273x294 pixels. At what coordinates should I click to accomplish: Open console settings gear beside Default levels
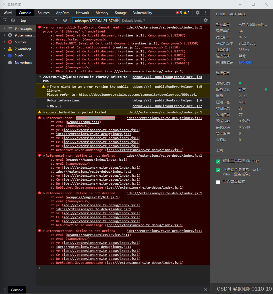tap(205, 20)
